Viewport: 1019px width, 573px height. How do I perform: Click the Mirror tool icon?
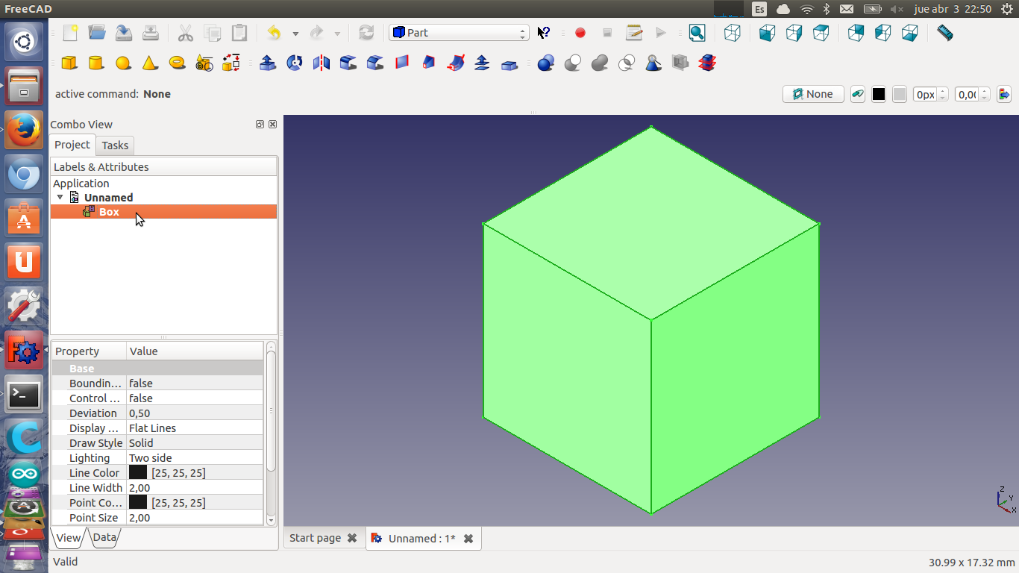coord(322,63)
